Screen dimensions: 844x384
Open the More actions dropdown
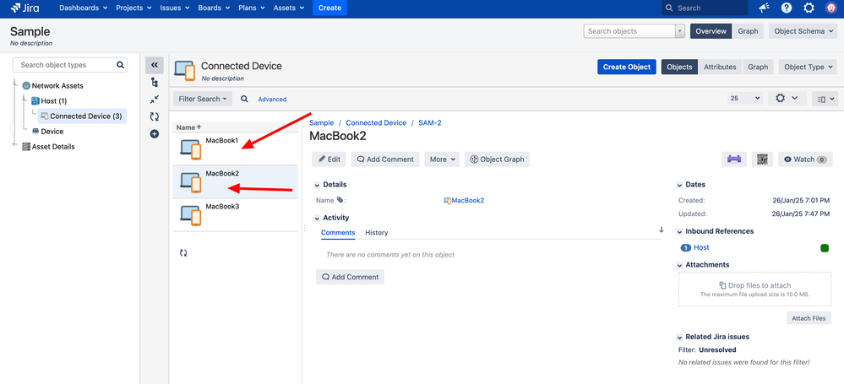point(442,160)
